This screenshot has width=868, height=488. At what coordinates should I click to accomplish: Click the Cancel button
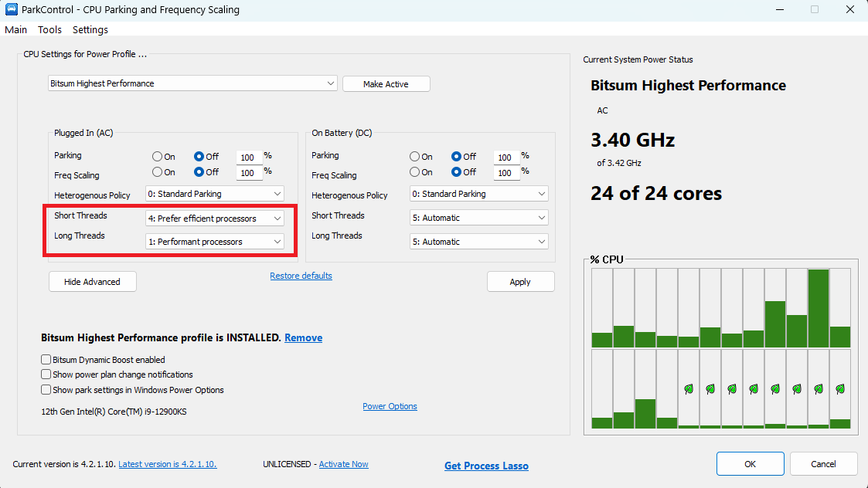pyautogui.click(x=823, y=464)
